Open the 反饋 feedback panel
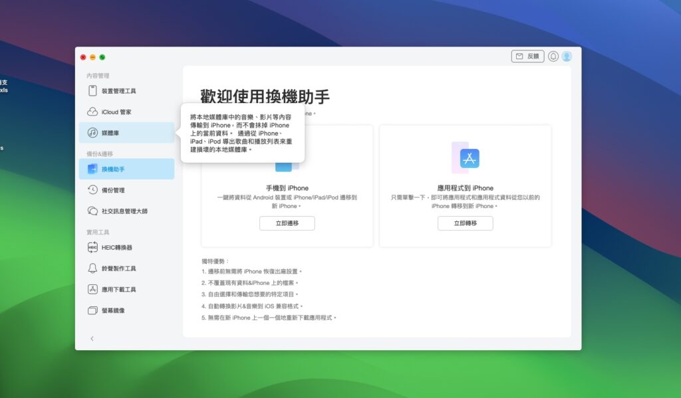The height and width of the screenshot is (398, 681). 527,56
